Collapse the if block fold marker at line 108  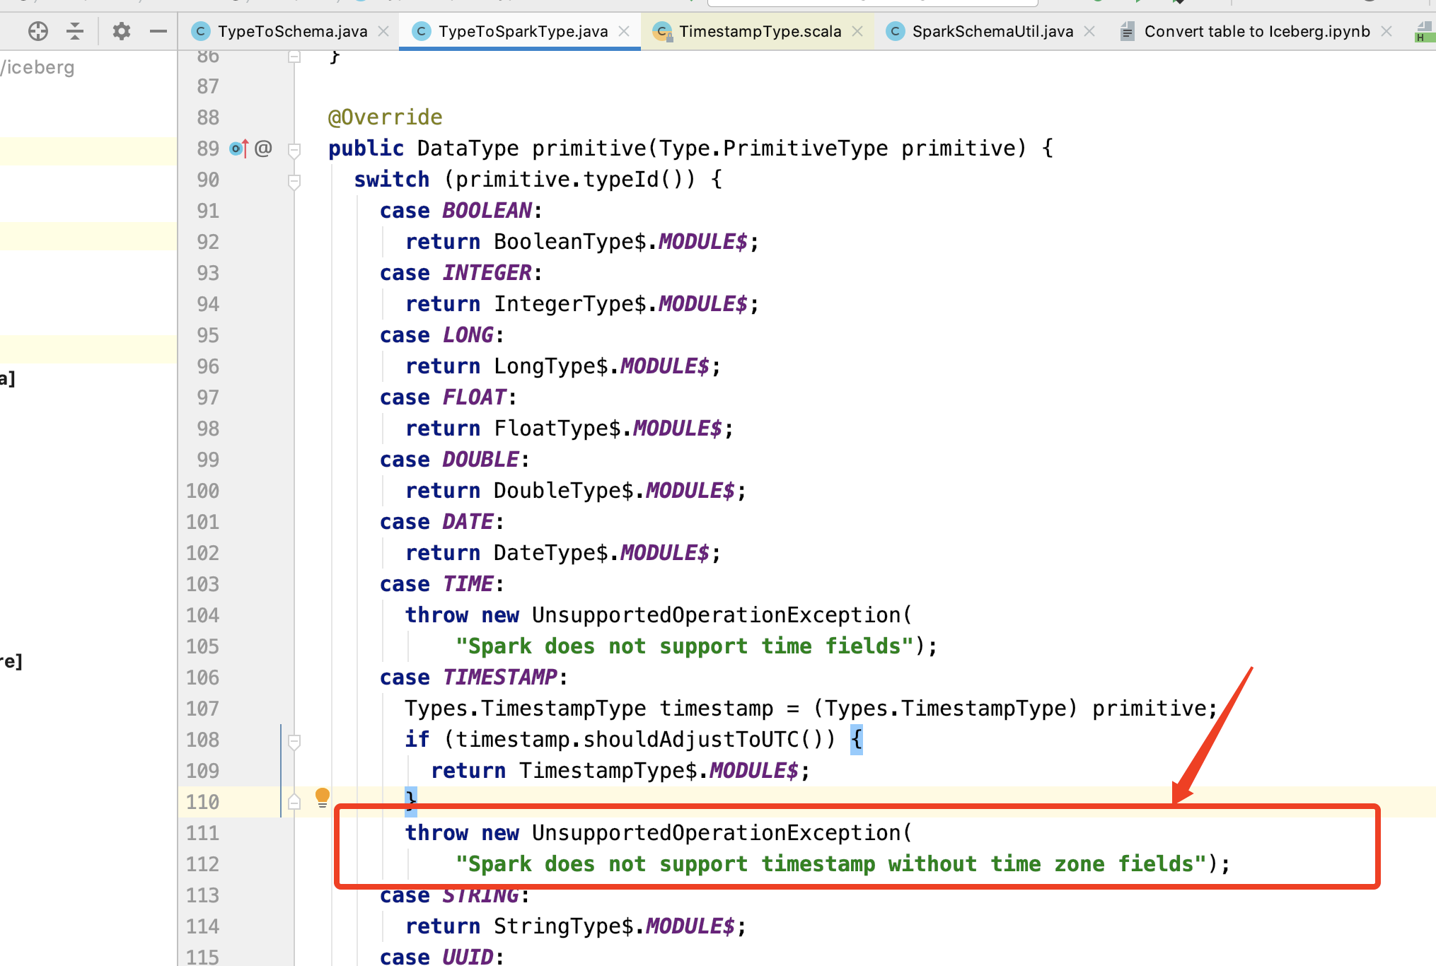(x=295, y=741)
